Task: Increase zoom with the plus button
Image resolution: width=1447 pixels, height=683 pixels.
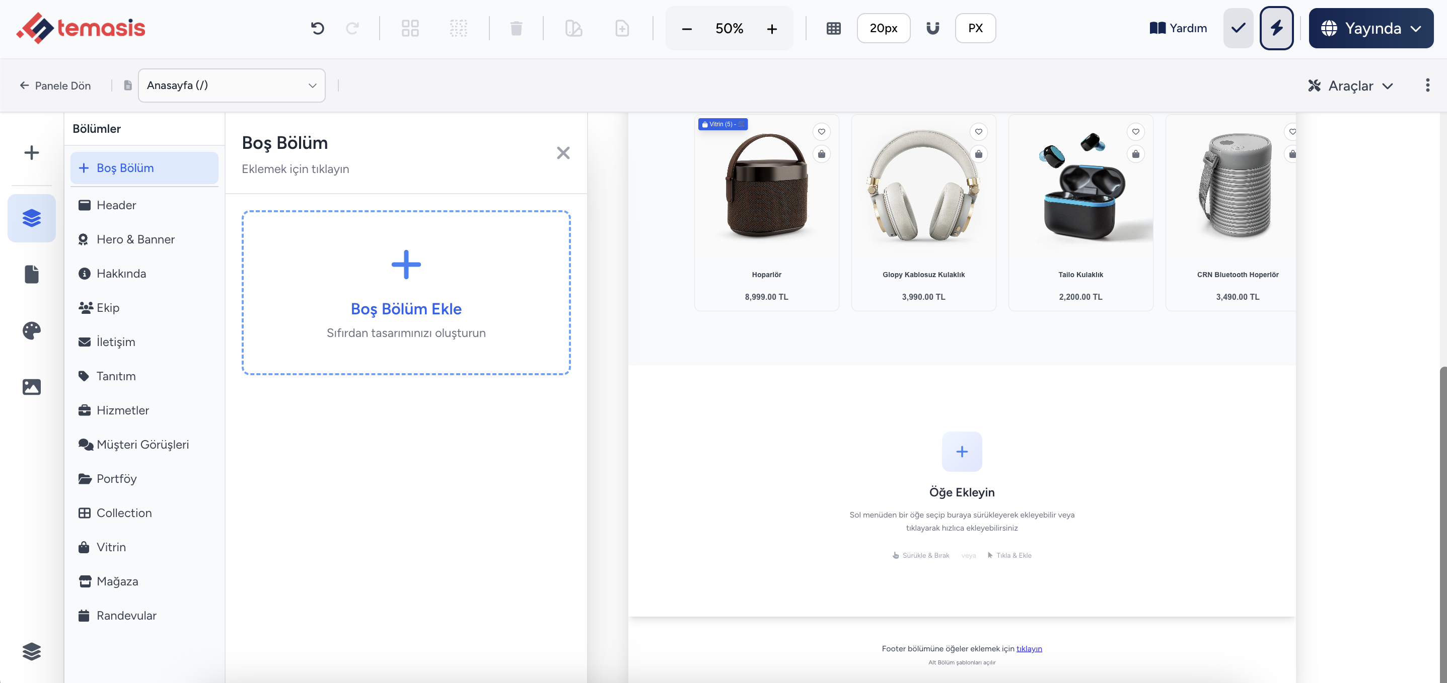Action: coord(772,29)
